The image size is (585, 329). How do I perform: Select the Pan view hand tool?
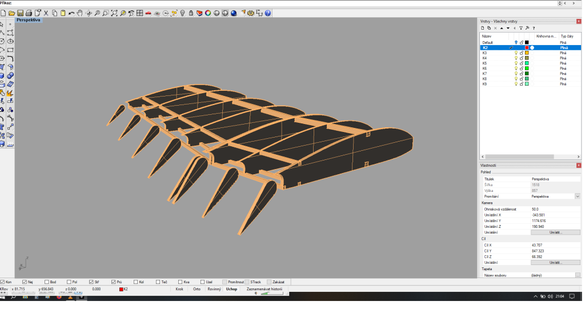click(80, 13)
